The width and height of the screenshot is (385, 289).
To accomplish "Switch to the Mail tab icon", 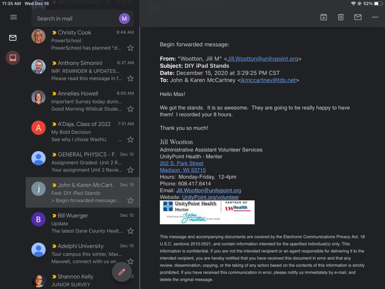I will (x=13, y=38).
